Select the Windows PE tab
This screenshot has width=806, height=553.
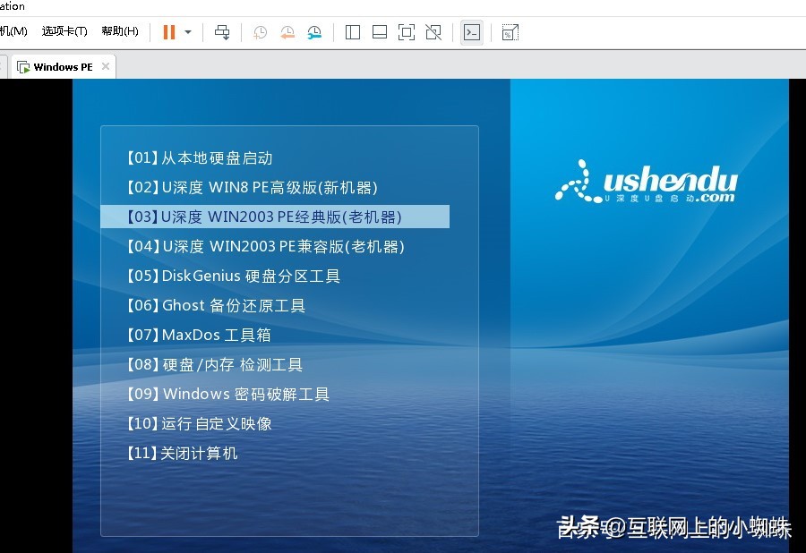click(x=63, y=66)
